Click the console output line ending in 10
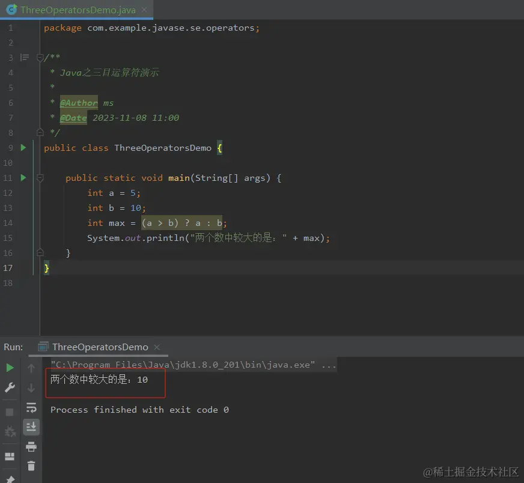Viewport: 524px width, 483px height. [x=99, y=380]
